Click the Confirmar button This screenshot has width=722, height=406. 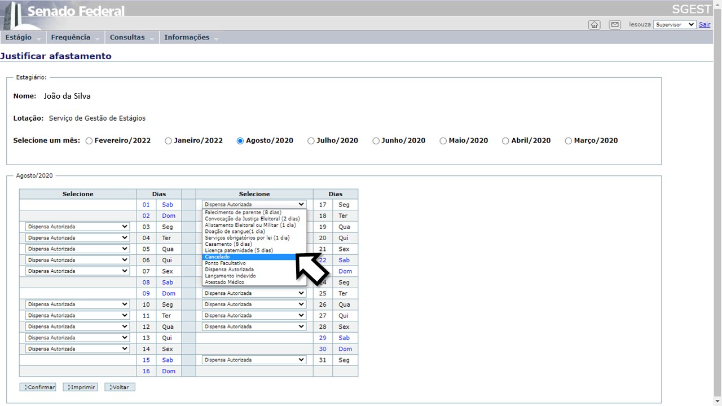(x=38, y=387)
